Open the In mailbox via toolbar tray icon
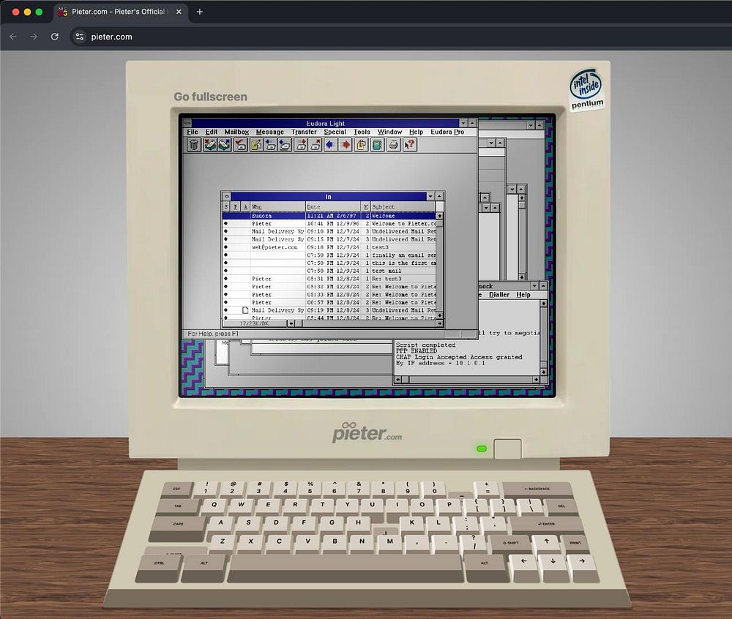732x619 pixels. (209, 145)
